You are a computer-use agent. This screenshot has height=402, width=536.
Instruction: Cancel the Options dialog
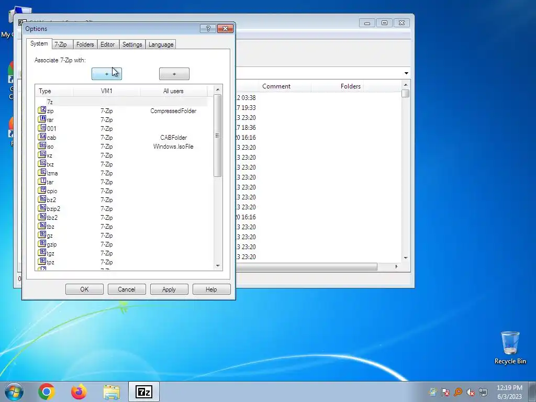pos(127,289)
